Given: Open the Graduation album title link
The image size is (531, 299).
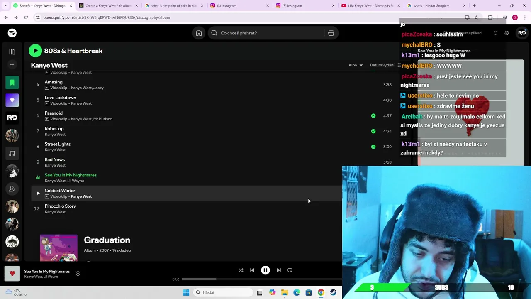Looking at the screenshot, I should coord(107,240).
